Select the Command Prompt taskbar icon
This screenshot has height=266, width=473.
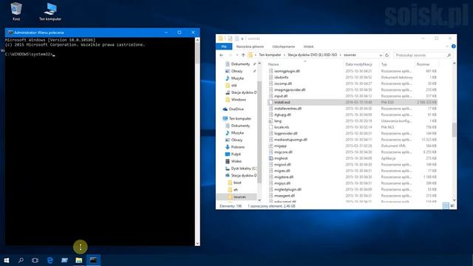pyautogui.click(x=94, y=260)
